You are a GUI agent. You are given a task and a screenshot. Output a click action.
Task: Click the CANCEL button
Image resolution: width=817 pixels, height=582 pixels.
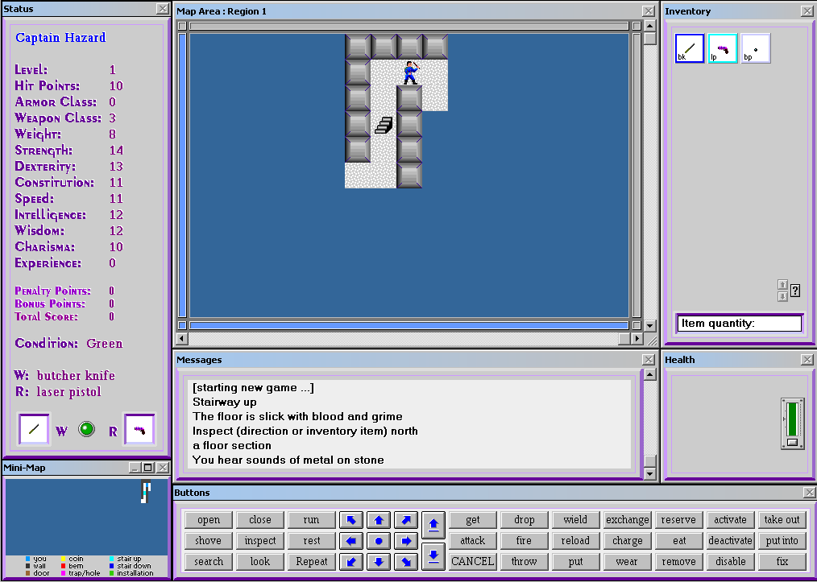473,562
